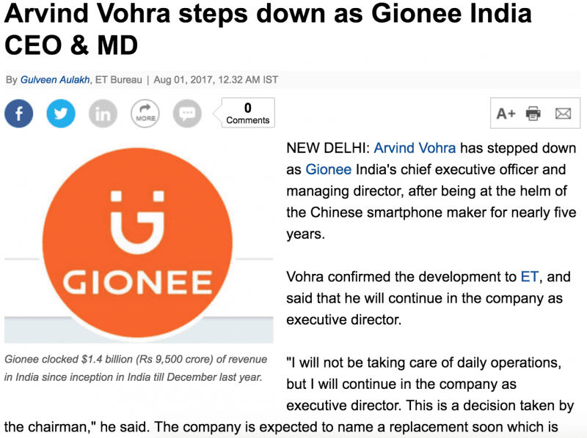Viewport: 587px width, 438px height.
Task: Follow the Arvind Vohra link in article
Action: tap(415, 148)
